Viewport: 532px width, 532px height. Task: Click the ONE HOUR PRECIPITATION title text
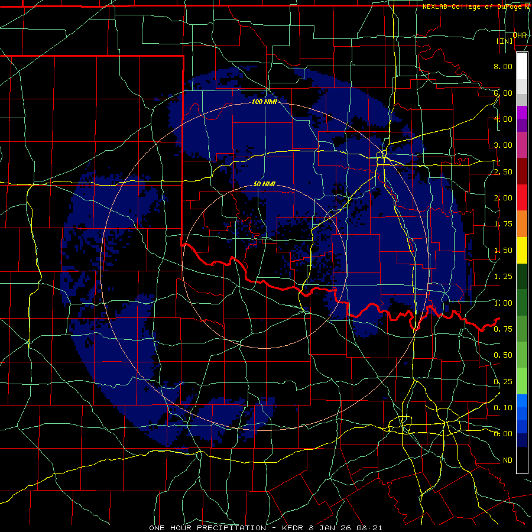click(x=207, y=528)
